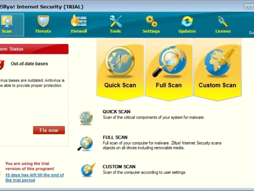Click the trial version warning text
254x191 pixels.
(30, 166)
